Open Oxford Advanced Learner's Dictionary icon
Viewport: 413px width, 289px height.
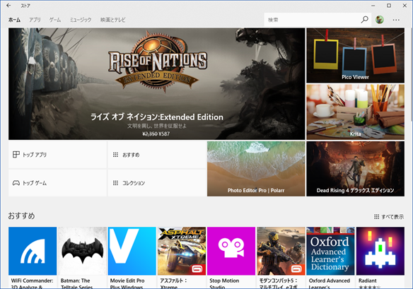coord(330,251)
